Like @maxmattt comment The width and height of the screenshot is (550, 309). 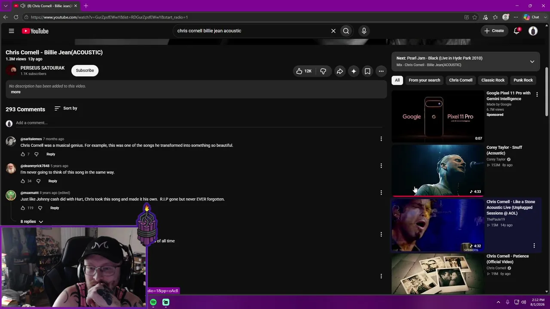[23, 208]
